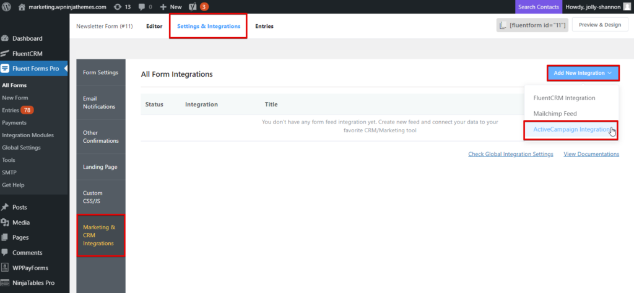Click the Comments bubble icon in sidebar

tap(5, 253)
